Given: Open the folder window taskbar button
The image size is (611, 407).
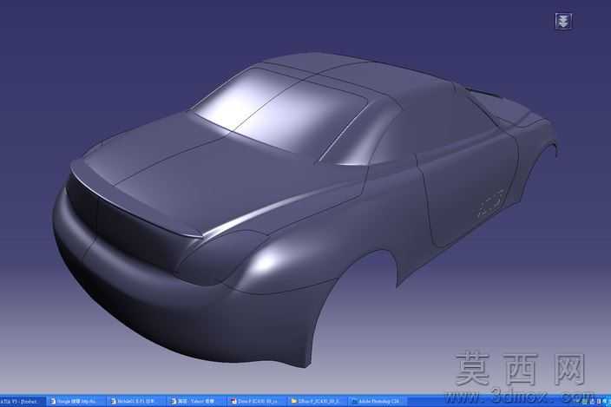Looking at the screenshot, I should (317, 401).
